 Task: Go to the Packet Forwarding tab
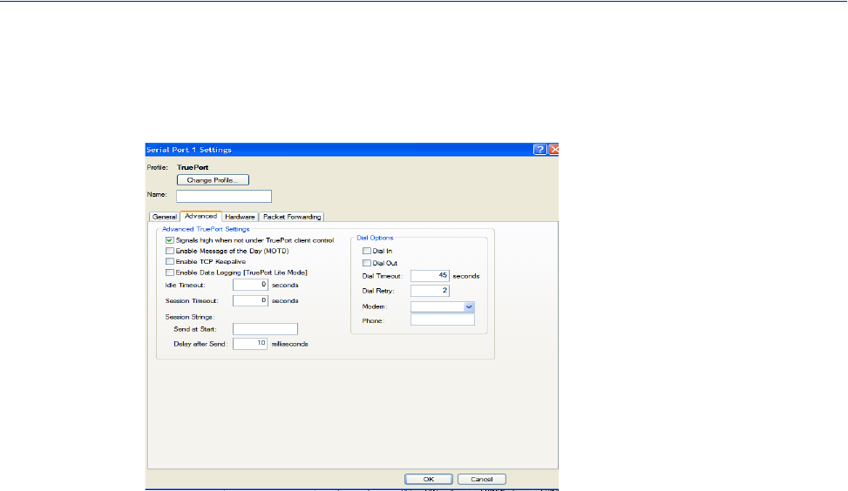point(292,216)
